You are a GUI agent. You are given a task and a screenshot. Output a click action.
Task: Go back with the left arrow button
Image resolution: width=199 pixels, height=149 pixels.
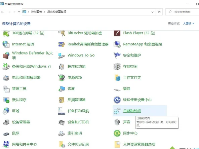pos(3,12)
